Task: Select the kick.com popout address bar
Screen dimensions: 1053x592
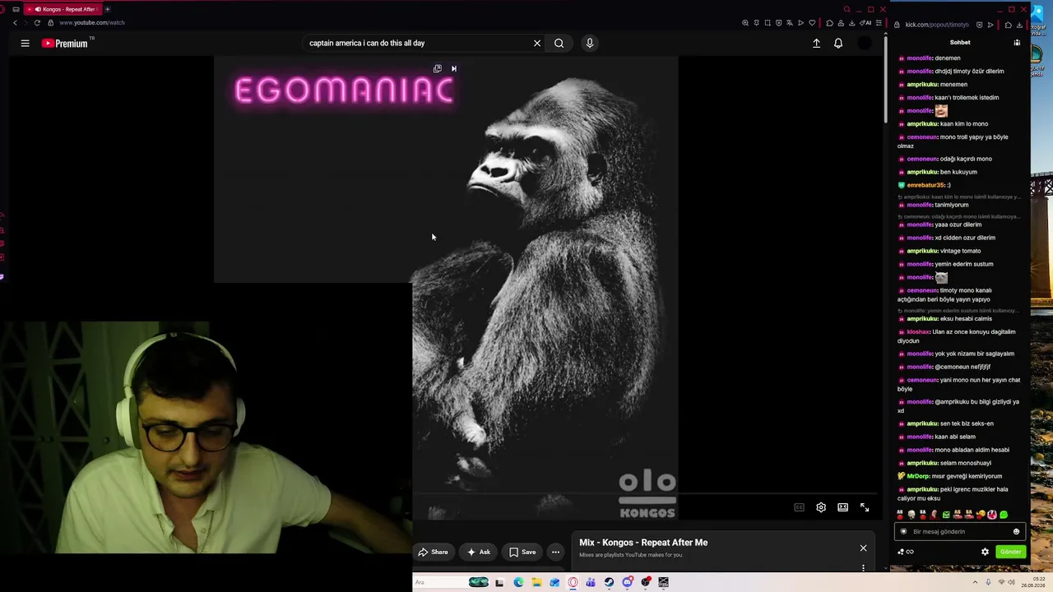Action: [x=938, y=25]
